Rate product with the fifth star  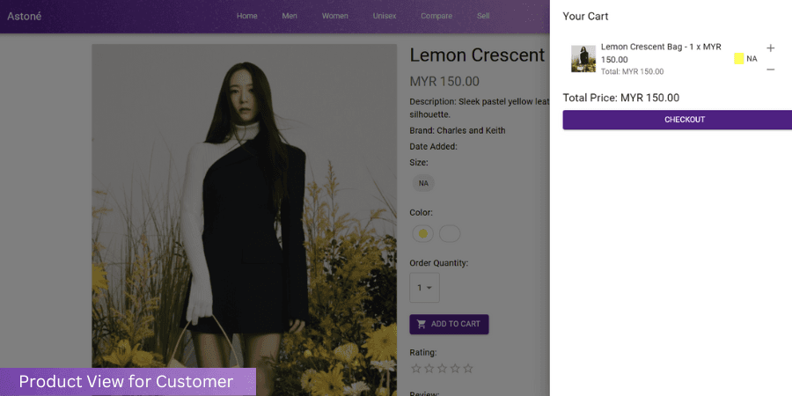click(x=468, y=368)
